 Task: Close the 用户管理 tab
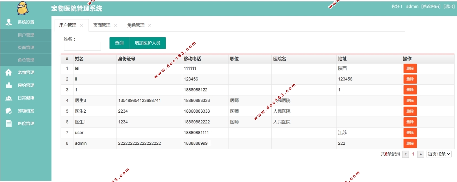[81, 25]
